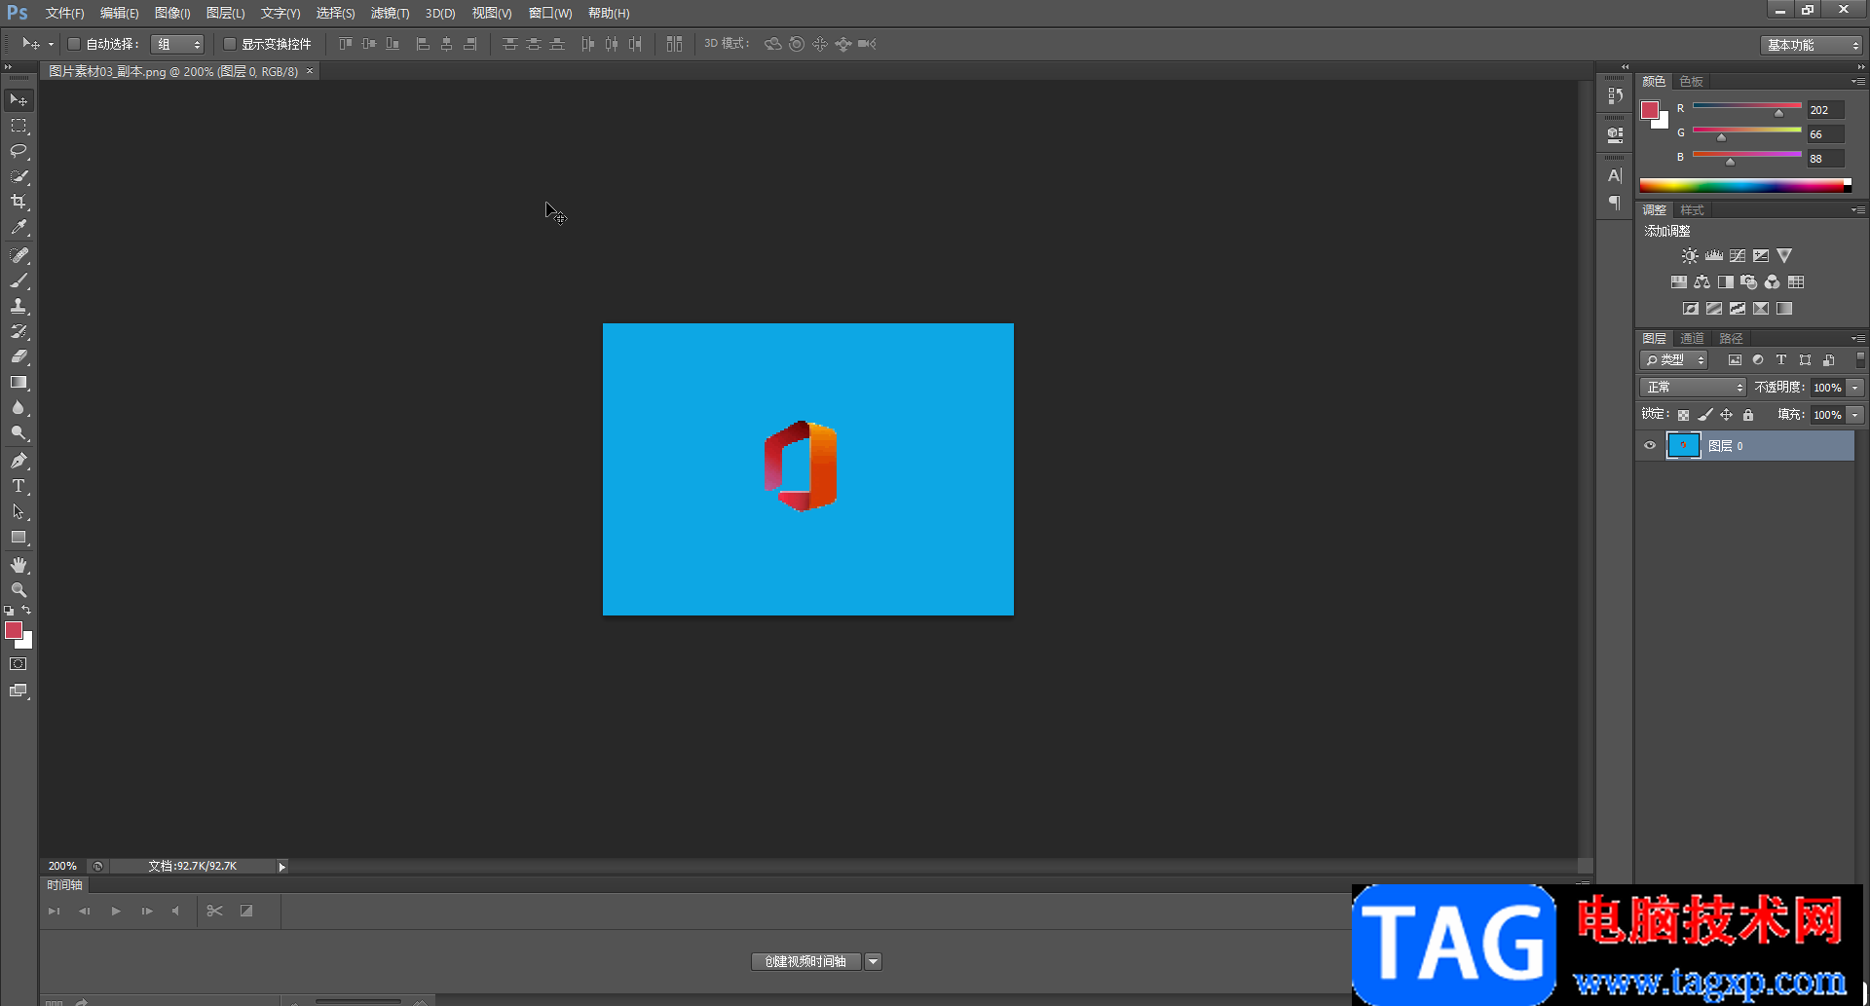Screen dimensions: 1870x1006
Task: Pick the Lasso tool
Action: coord(19,151)
